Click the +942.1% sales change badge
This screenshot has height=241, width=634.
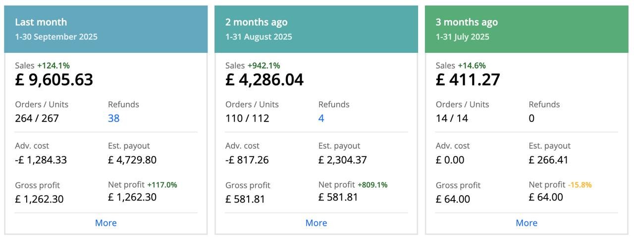[x=264, y=66]
